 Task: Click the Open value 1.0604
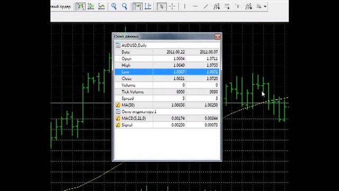tap(179, 59)
